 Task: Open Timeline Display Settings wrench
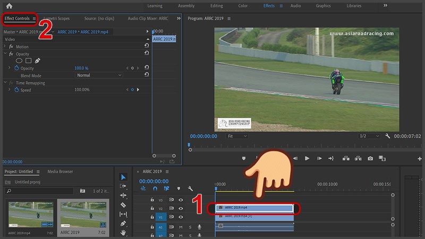click(190, 189)
